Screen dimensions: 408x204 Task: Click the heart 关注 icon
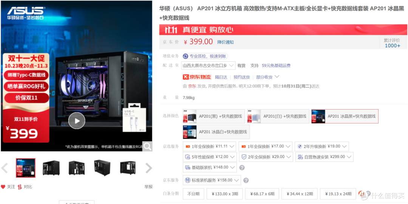(3, 187)
